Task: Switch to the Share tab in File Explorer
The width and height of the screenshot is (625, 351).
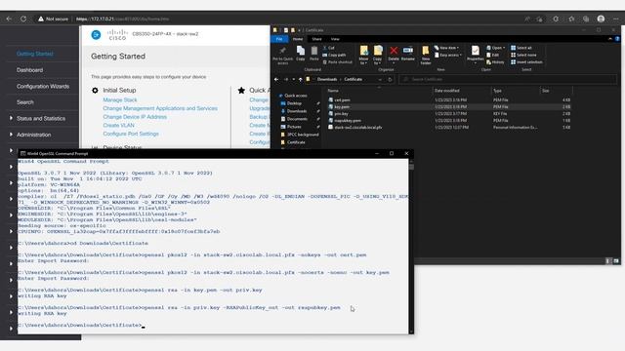Action: click(316, 39)
